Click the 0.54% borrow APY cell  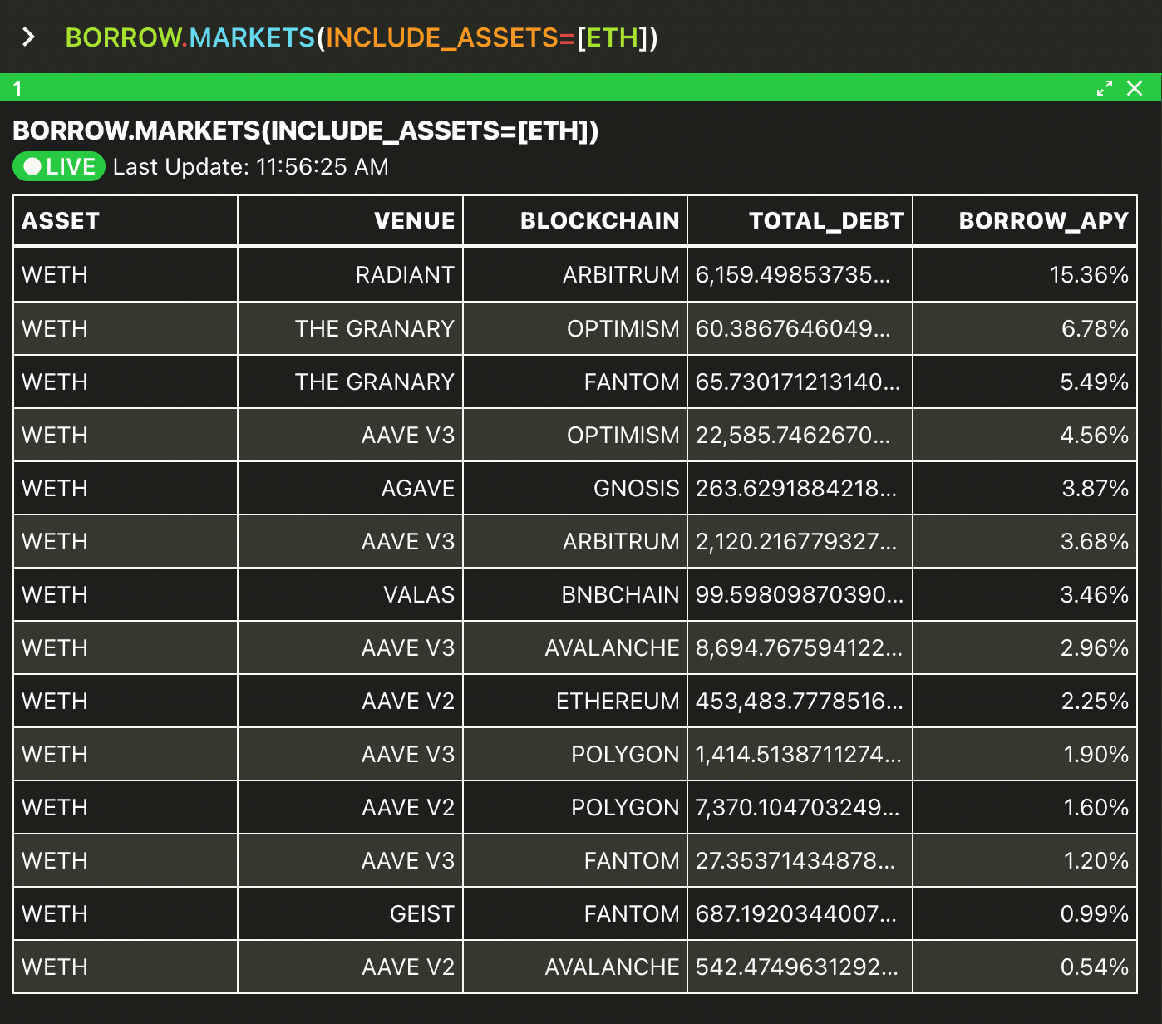1025,967
